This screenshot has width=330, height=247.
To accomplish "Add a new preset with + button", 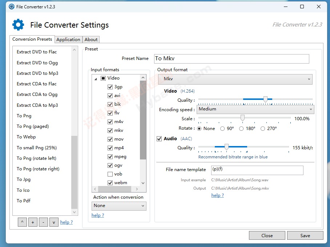I will 33,222.
